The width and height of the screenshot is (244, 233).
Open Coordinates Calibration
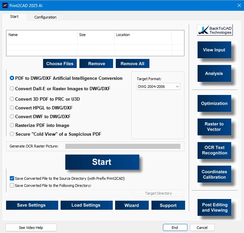(x=214, y=174)
